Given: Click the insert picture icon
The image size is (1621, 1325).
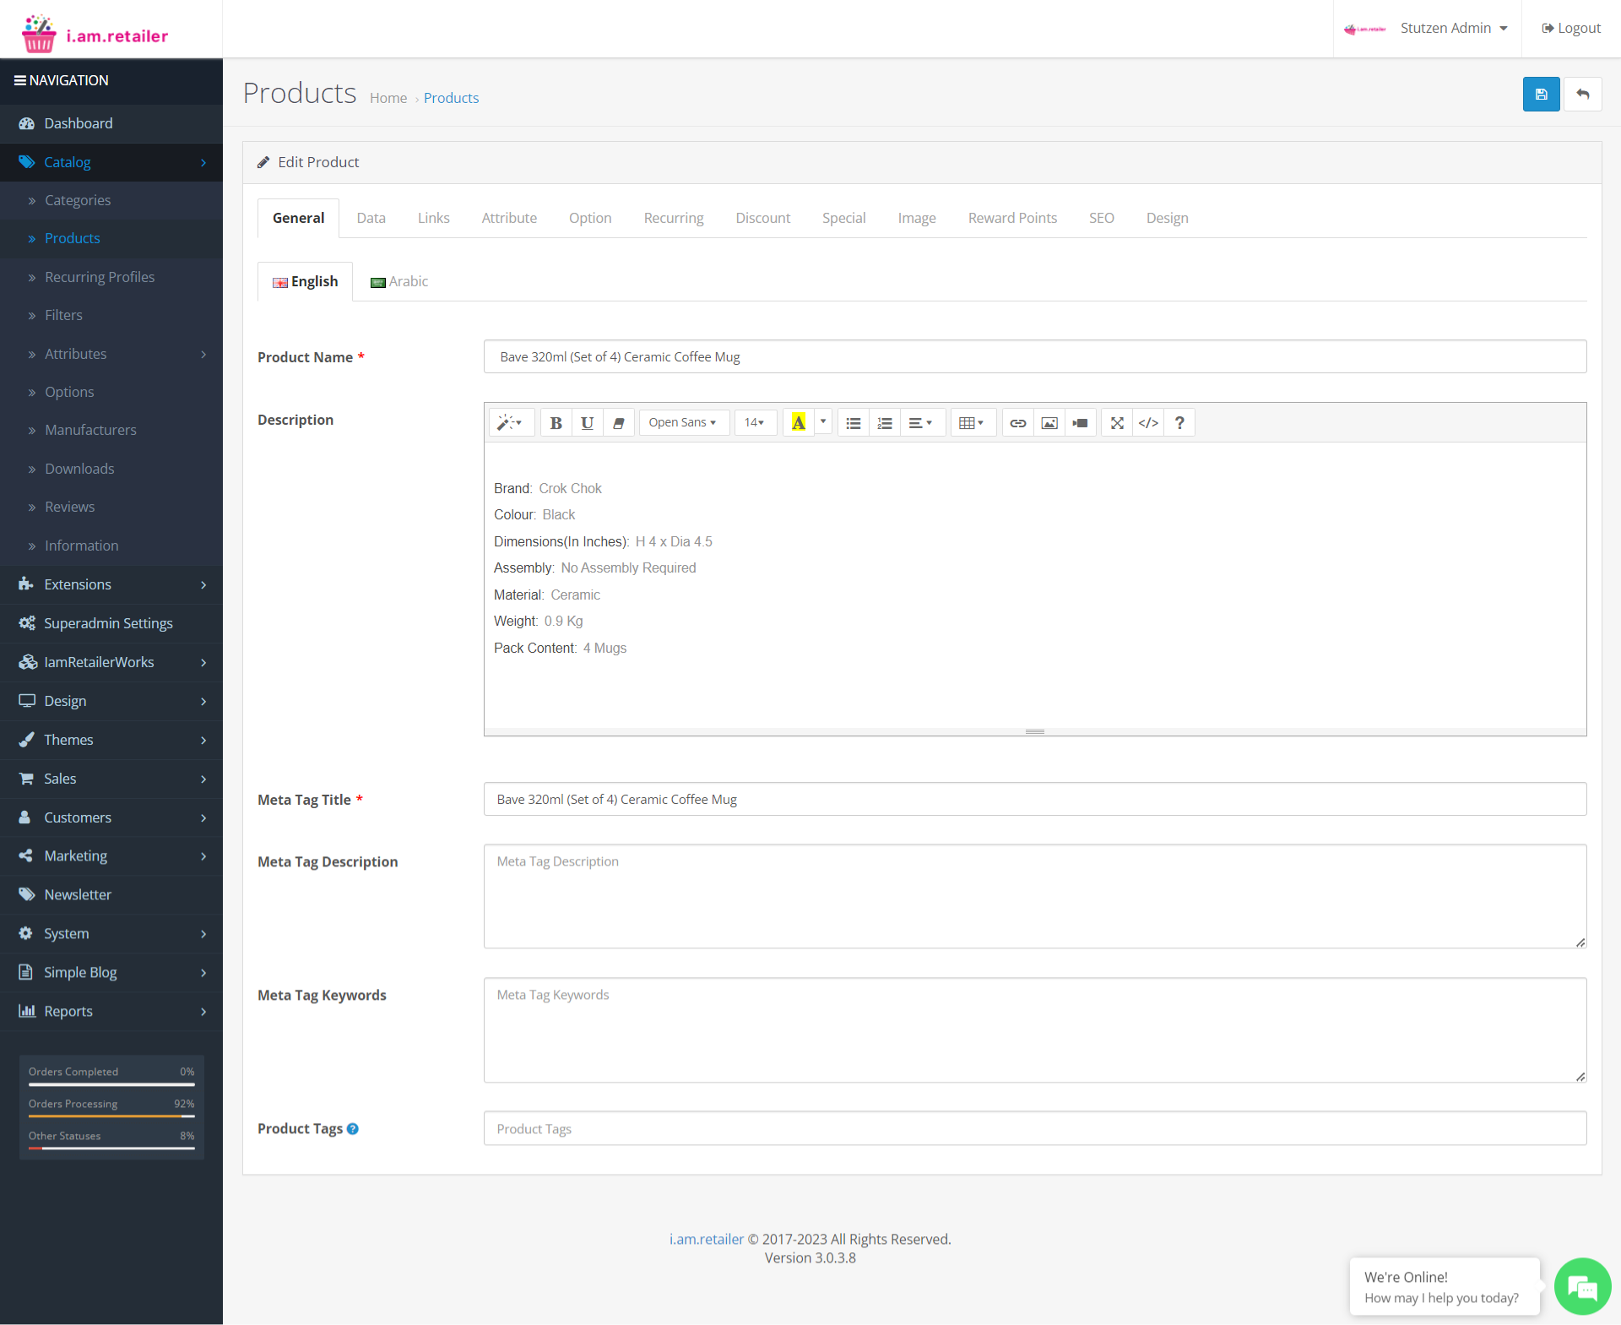Looking at the screenshot, I should click(x=1049, y=423).
